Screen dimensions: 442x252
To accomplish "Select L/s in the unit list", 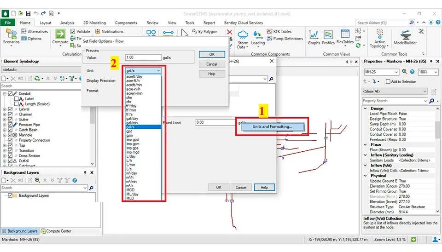I will (x=130, y=169).
